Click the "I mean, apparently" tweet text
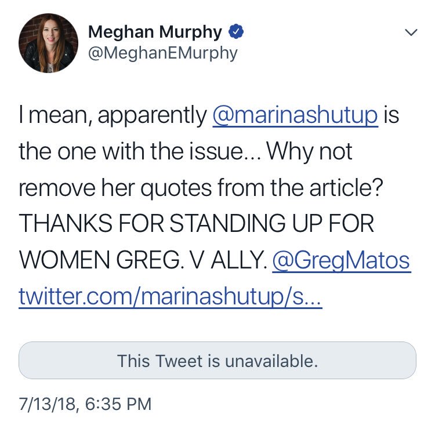The height and width of the screenshot is (425, 435). coord(113,117)
